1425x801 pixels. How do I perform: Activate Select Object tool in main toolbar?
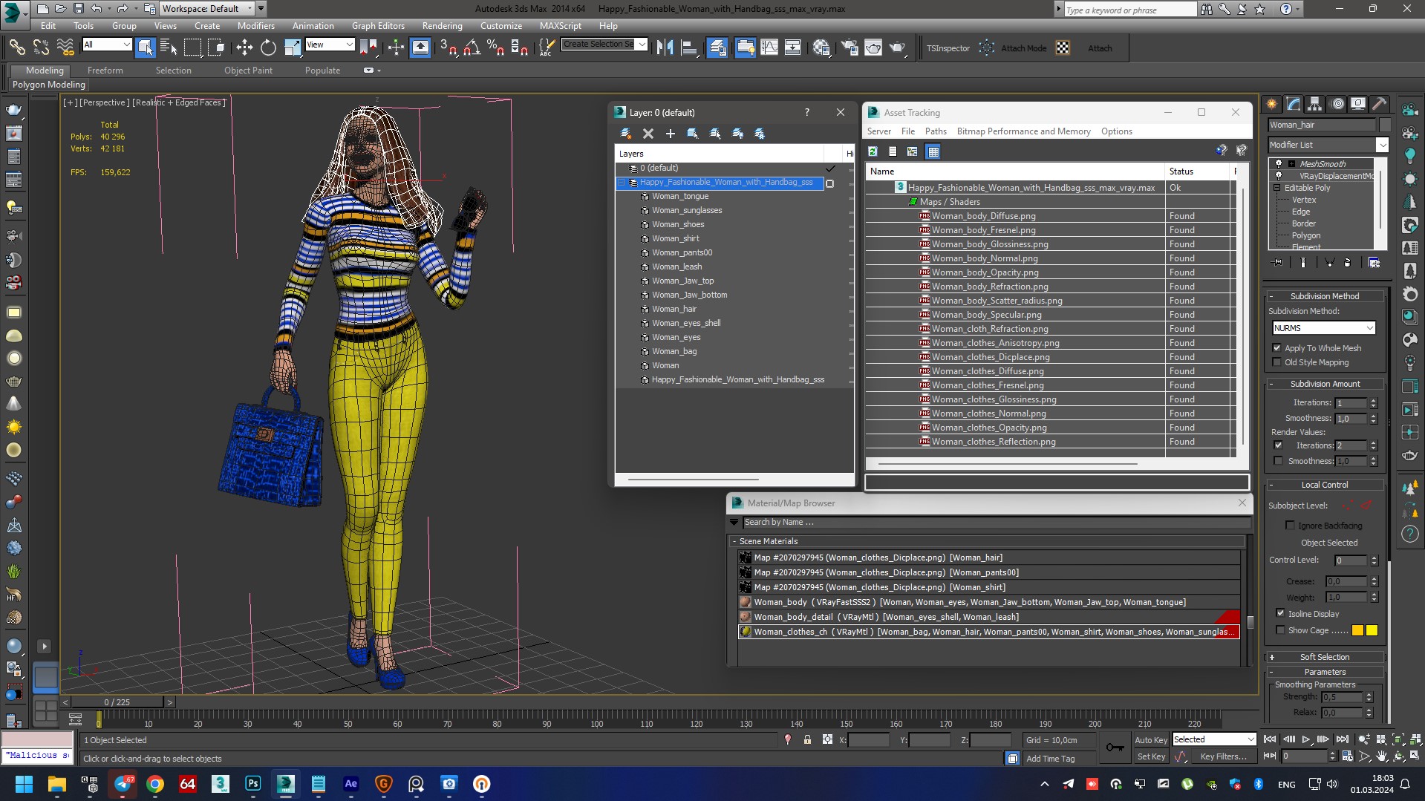point(145,48)
